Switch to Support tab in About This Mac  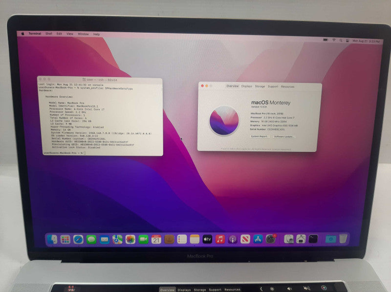[273, 87]
